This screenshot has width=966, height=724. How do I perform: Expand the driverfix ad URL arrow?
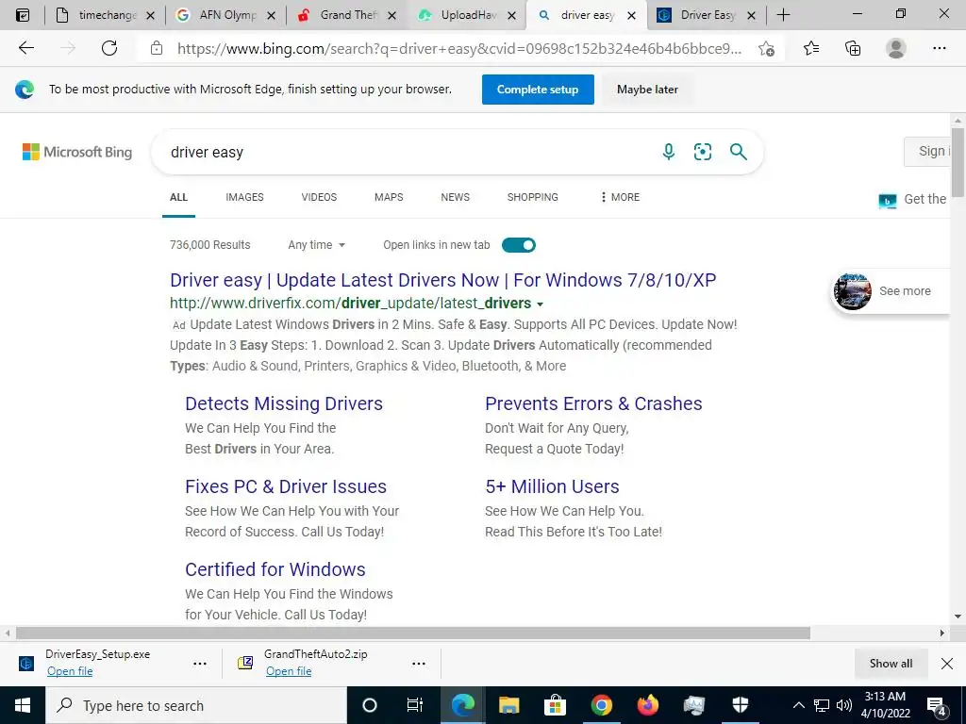541,304
